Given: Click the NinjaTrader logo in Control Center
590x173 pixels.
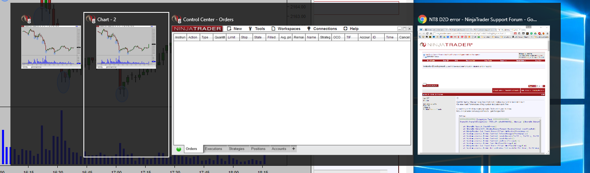Looking at the screenshot, I should 197,29.
